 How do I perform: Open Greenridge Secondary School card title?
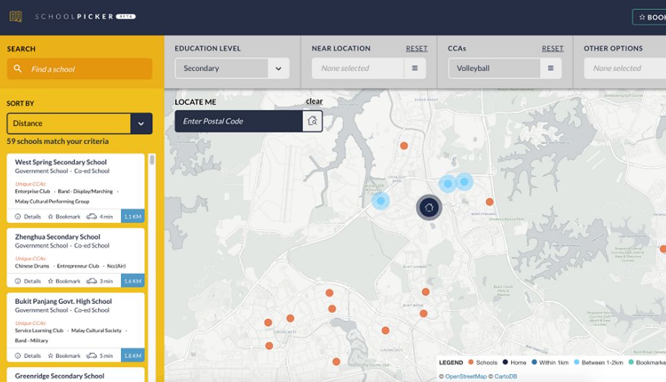click(59, 376)
